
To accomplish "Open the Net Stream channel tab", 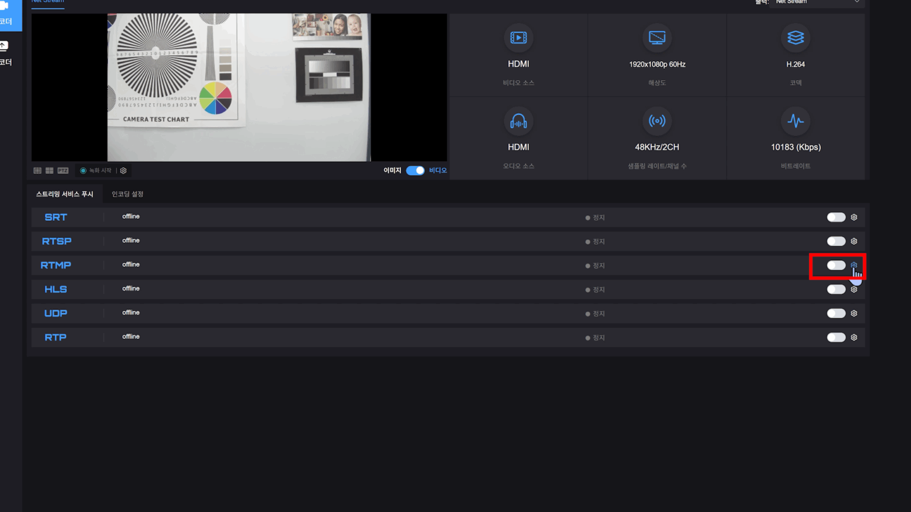I will tap(47, 1).
